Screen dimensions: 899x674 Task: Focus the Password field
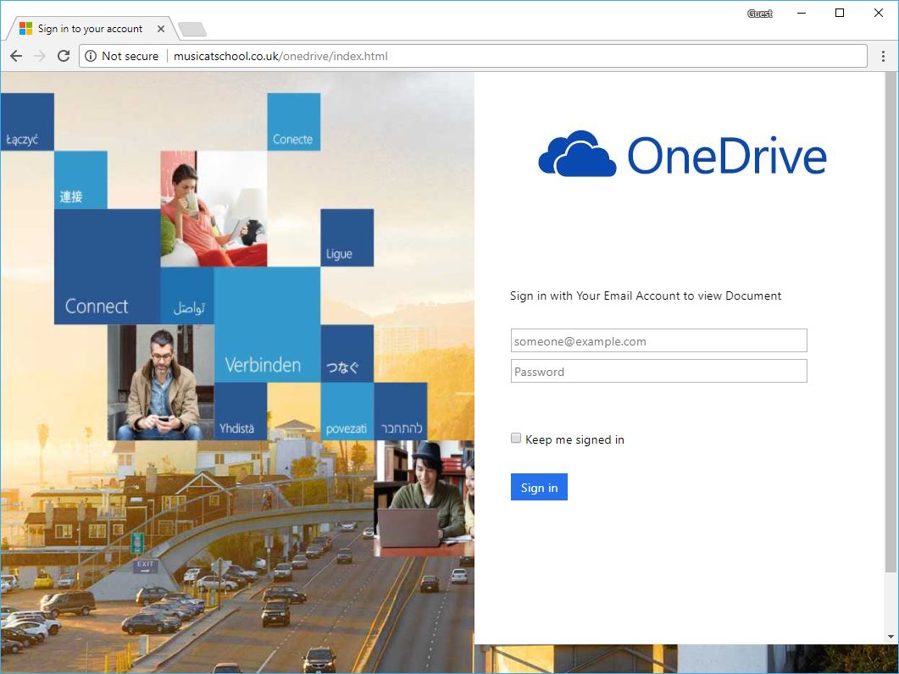[x=658, y=371]
